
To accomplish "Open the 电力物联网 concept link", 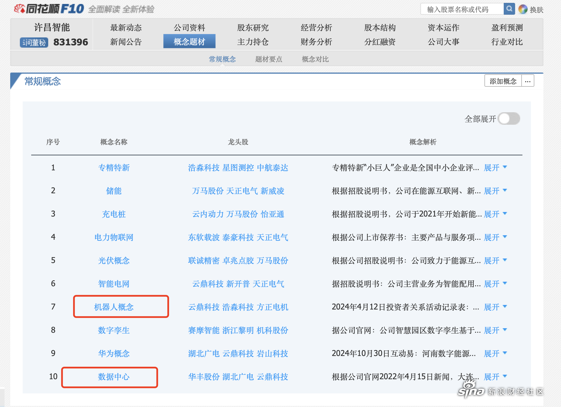I will pos(114,238).
